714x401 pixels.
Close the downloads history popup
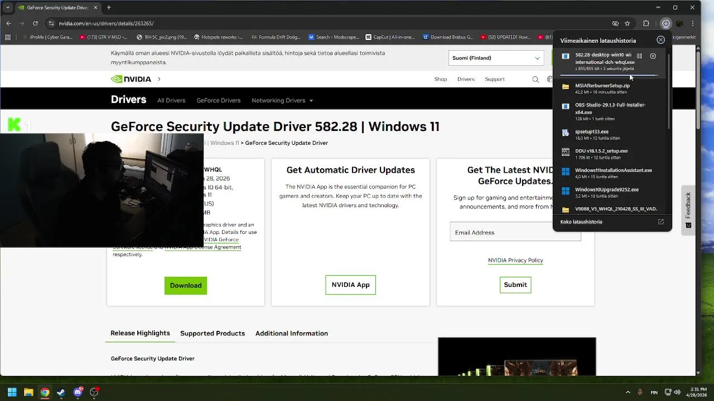click(660, 40)
